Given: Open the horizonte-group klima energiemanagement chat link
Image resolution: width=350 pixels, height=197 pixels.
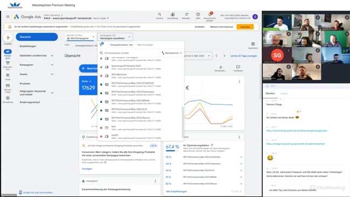Looking at the screenshot, I should click(x=297, y=130).
